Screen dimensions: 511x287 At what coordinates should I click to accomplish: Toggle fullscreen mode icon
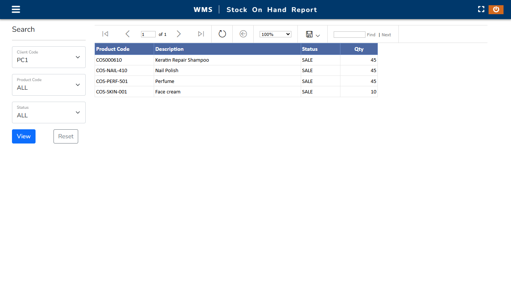(481, 9)
